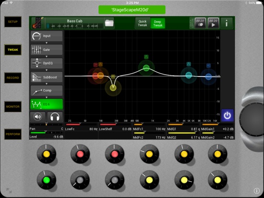Select the yellow notch EQ band node

coord(113,88)
